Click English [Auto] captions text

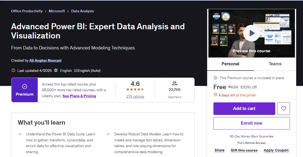(x=89, y=71)
